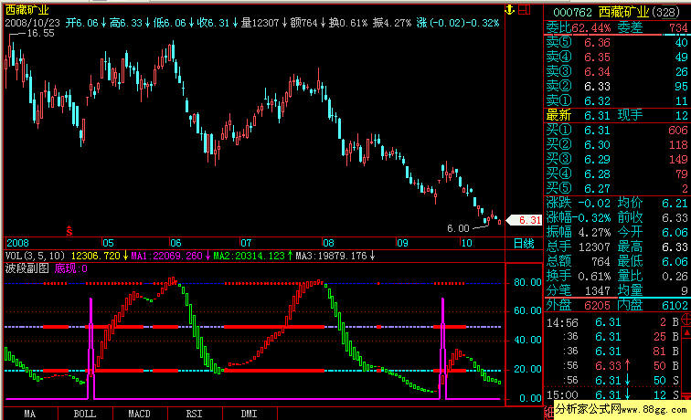Screen dimensions: 691x420
Task: Select the 卖③ 6.34 ask row
Action: pos(617,72)
